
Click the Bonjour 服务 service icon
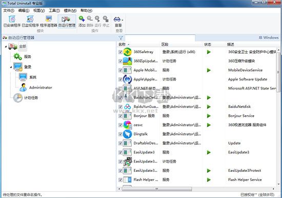click(127, 116)
